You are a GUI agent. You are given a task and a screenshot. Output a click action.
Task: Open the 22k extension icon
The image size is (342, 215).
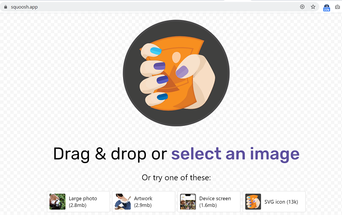pyautogui.click(x=326, y=8)
